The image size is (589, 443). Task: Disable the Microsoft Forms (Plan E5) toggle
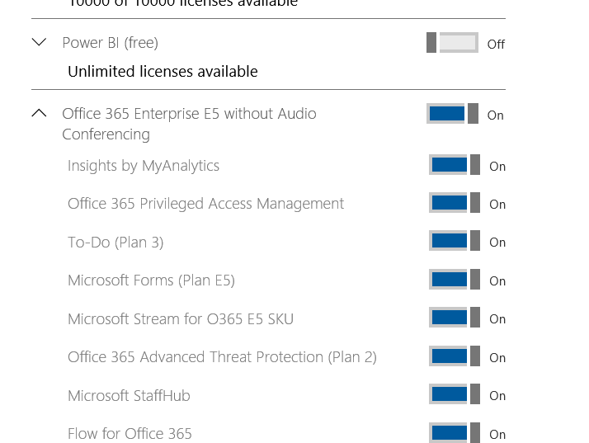[454, 280]
